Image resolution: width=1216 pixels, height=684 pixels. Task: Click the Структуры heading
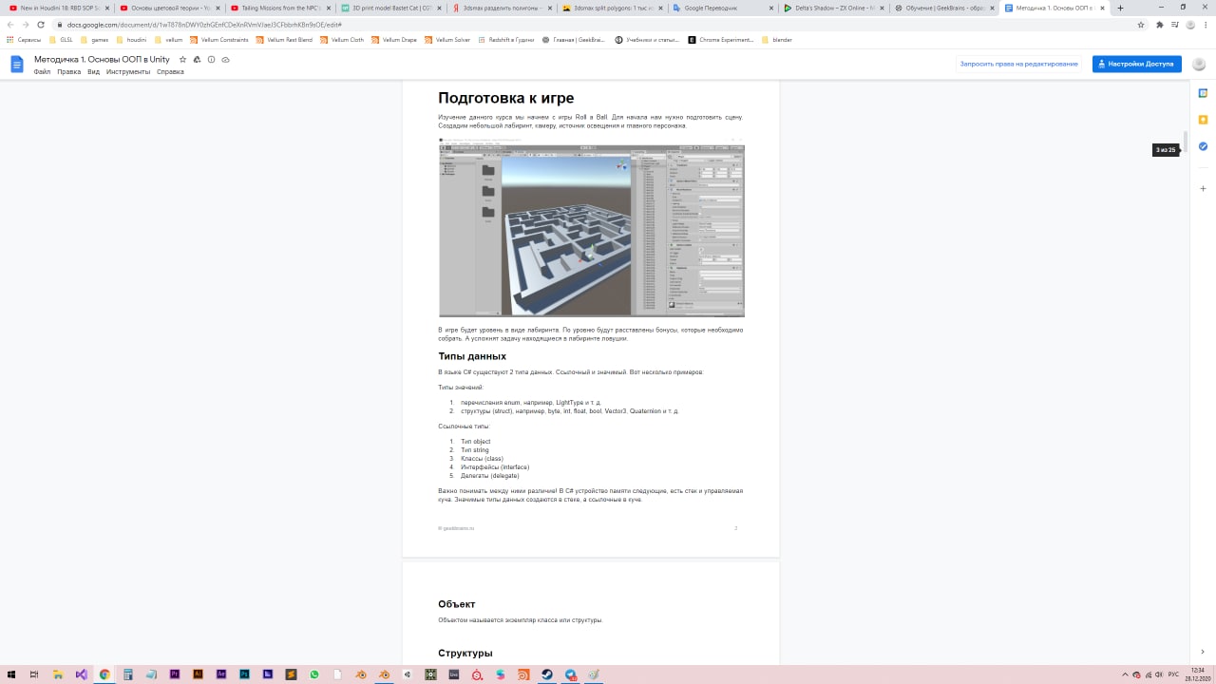[465, 653]
